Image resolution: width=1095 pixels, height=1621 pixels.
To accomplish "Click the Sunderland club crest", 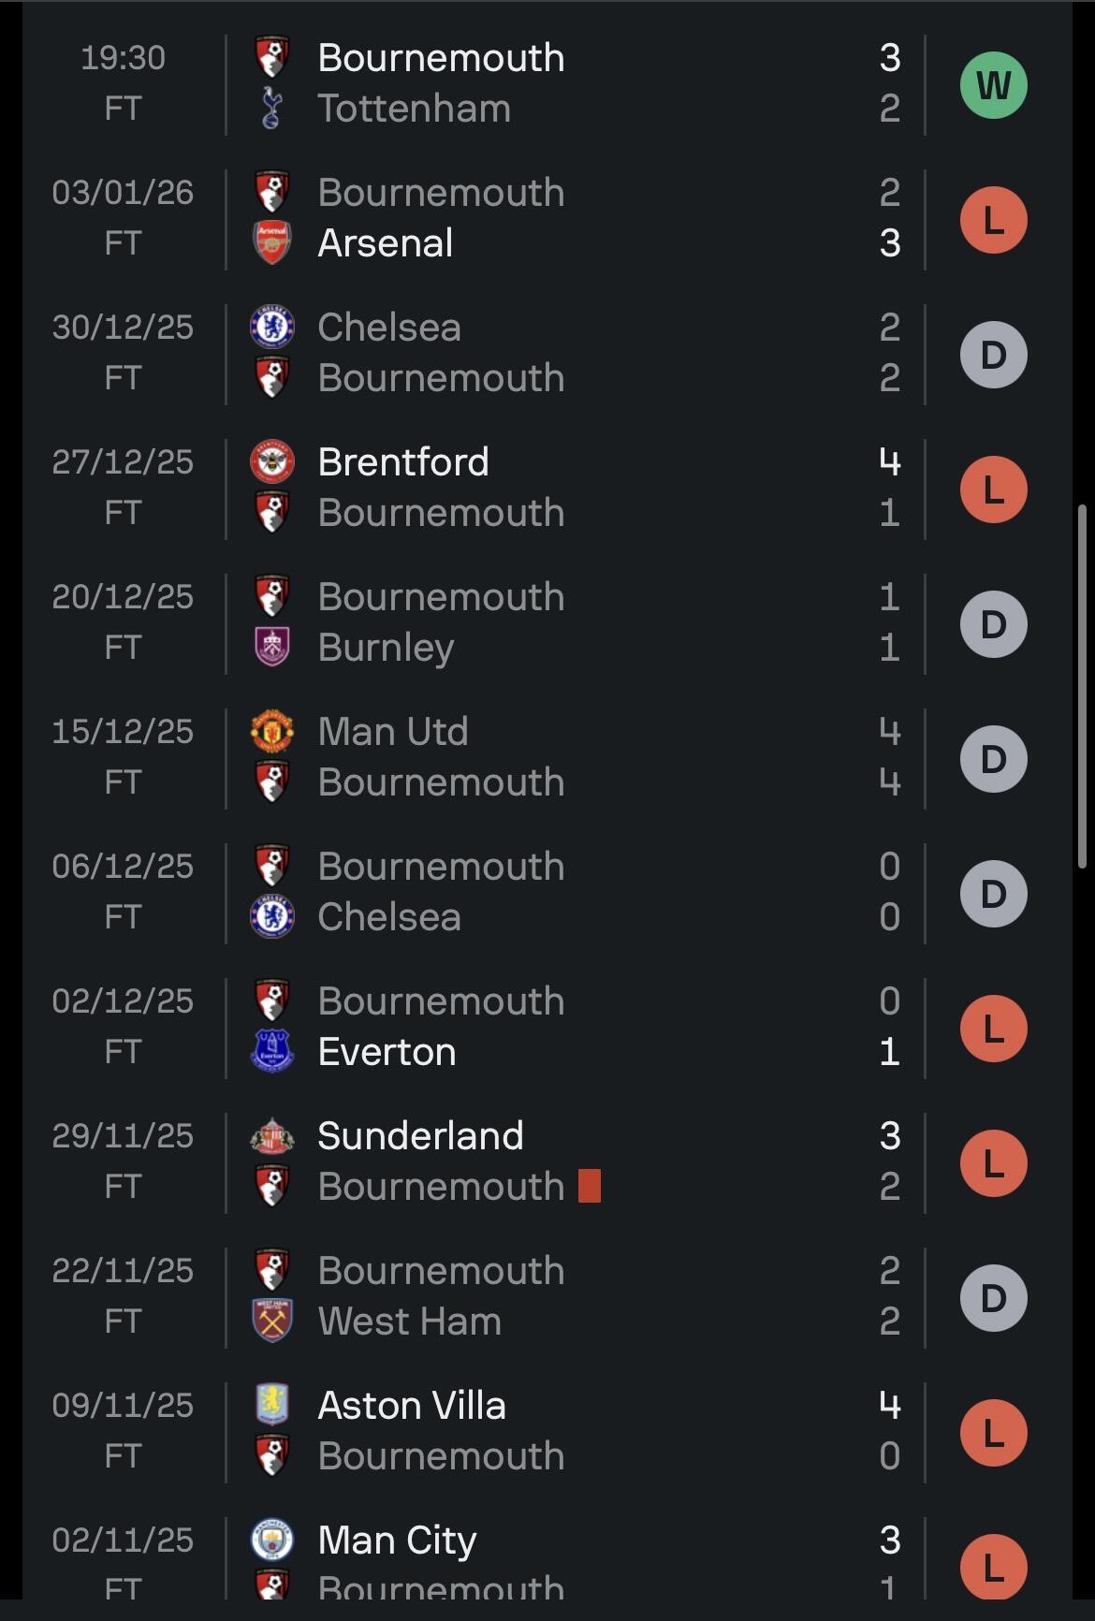I will point(271,1135).
